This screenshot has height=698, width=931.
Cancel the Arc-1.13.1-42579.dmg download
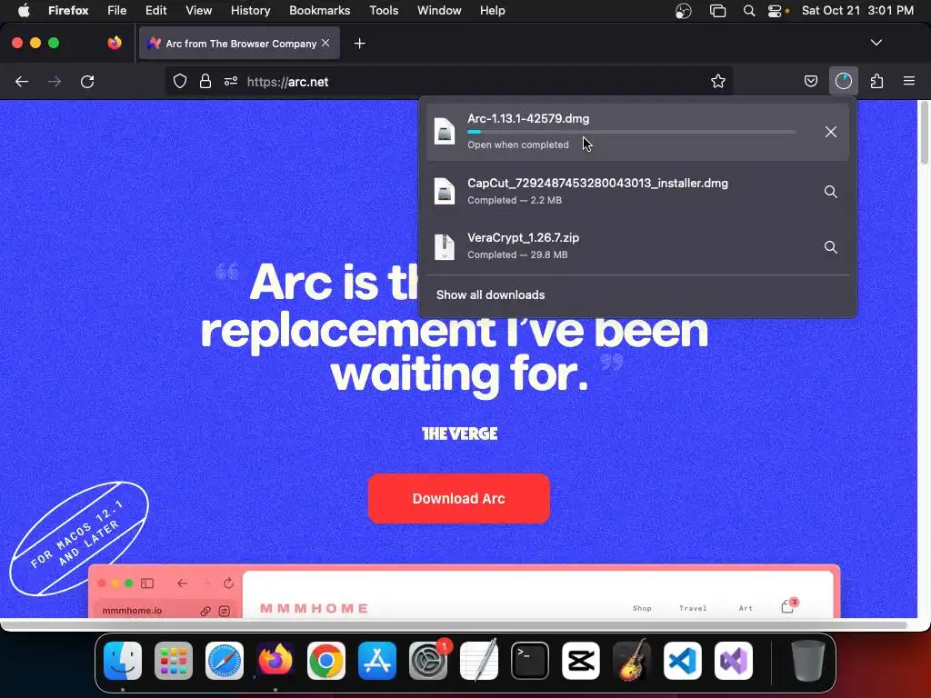tap(831, 132)
